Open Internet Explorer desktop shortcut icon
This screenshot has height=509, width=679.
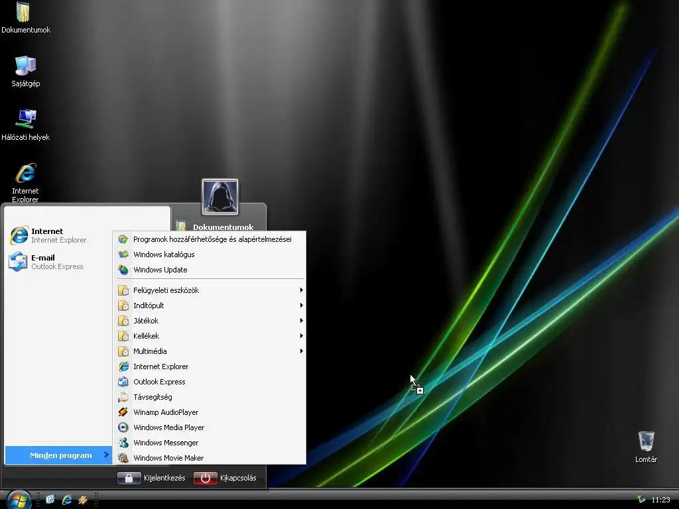(x=26, y=174)
